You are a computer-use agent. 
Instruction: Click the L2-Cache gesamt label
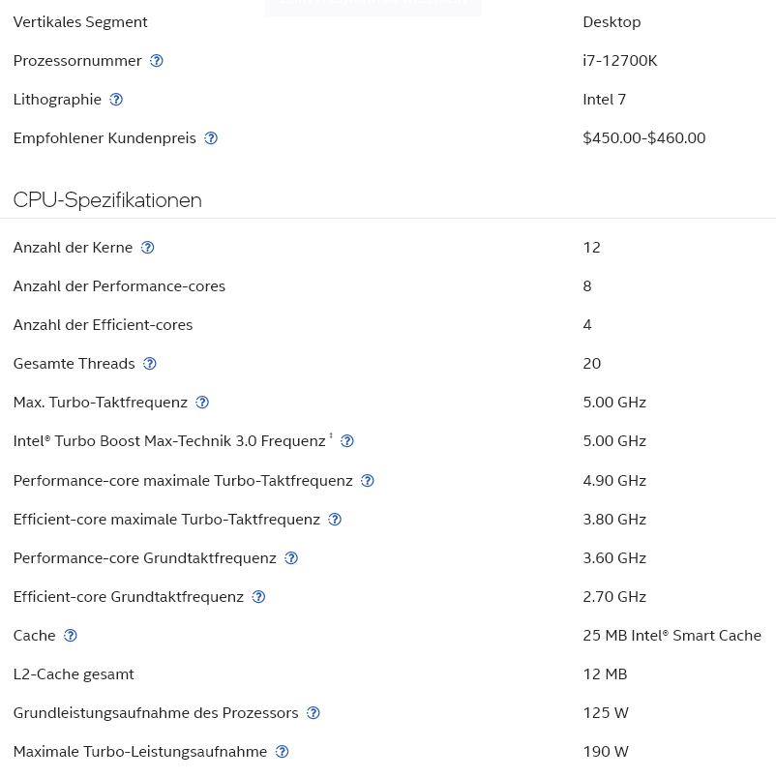pos(74,674)
